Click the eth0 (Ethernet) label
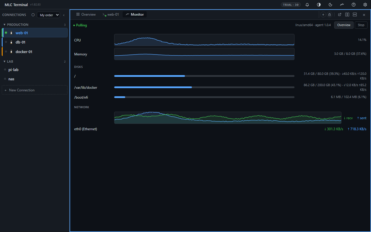Viewport: 371px width, 232px height. [86, 129]
